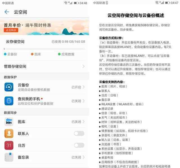Open 管理存储空间 row
This screenshot has width=180, height=168.
click(44, 66)
